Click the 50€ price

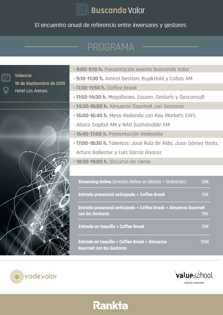pos(205,227)
